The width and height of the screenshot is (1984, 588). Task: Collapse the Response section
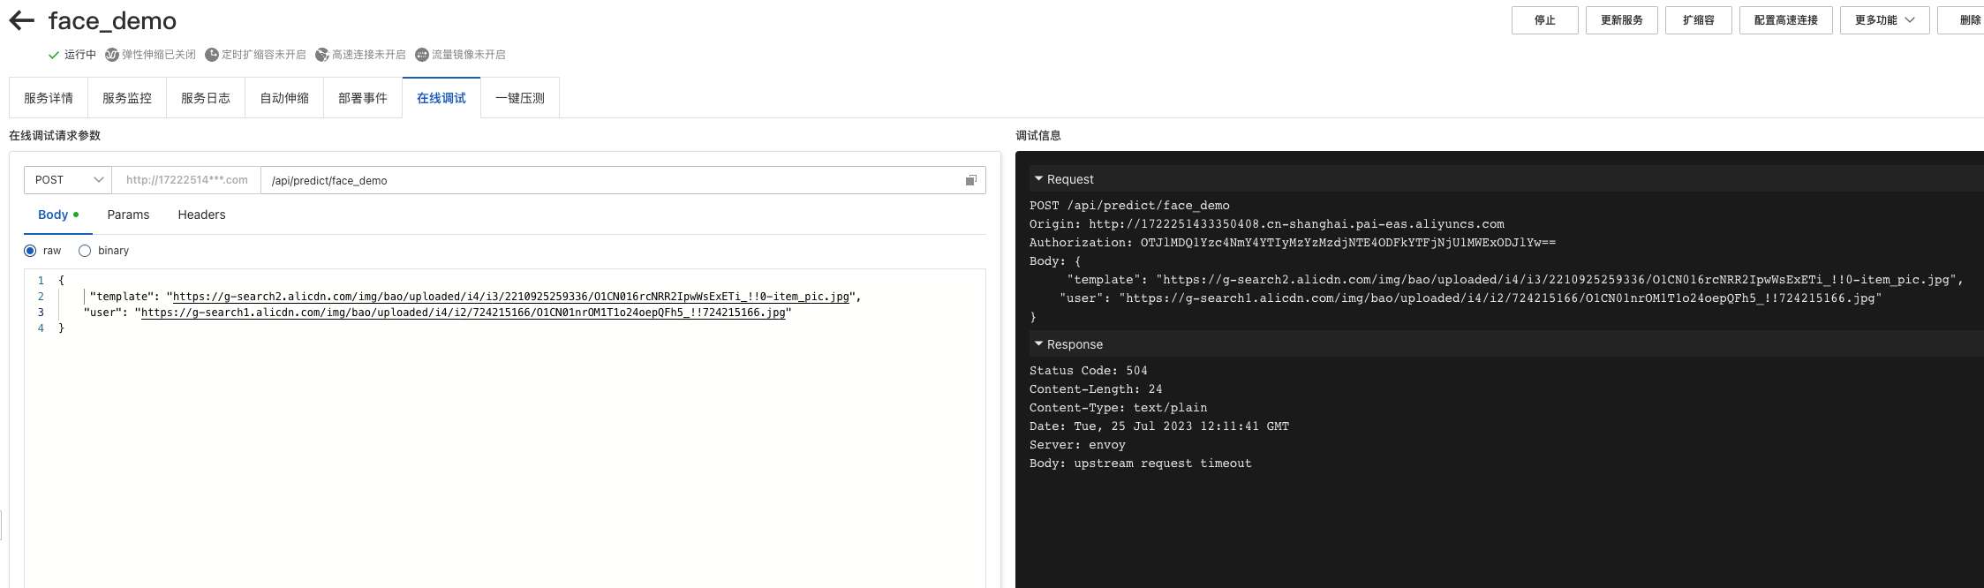pyautogui.click(x=1039, y=344)
